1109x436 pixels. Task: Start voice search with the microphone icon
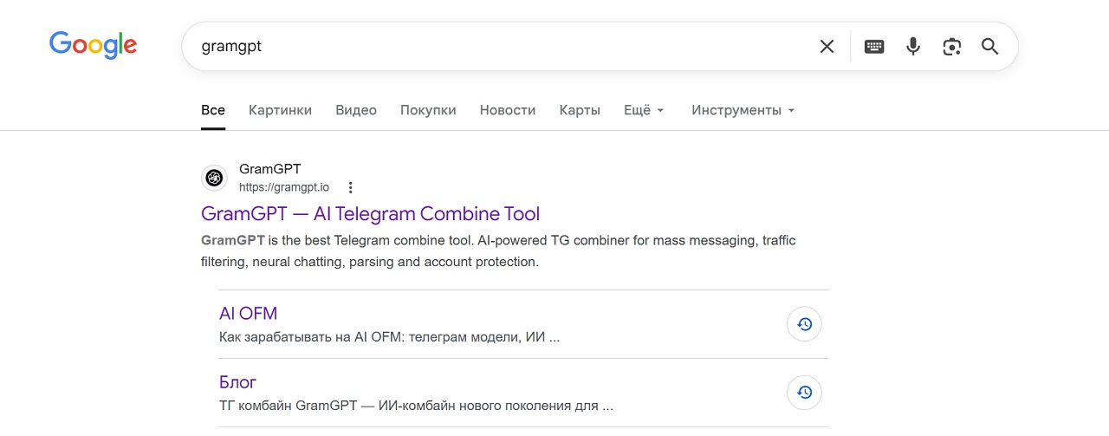click(x=913, y=47)
